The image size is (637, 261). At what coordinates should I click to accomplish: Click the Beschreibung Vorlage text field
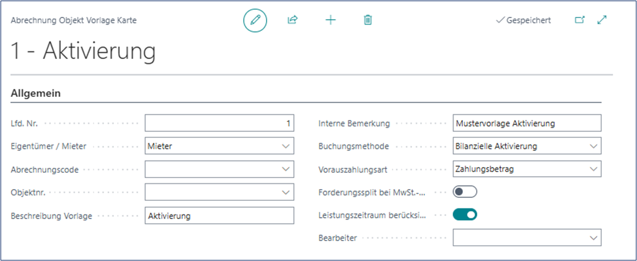(x=219, y=215)
